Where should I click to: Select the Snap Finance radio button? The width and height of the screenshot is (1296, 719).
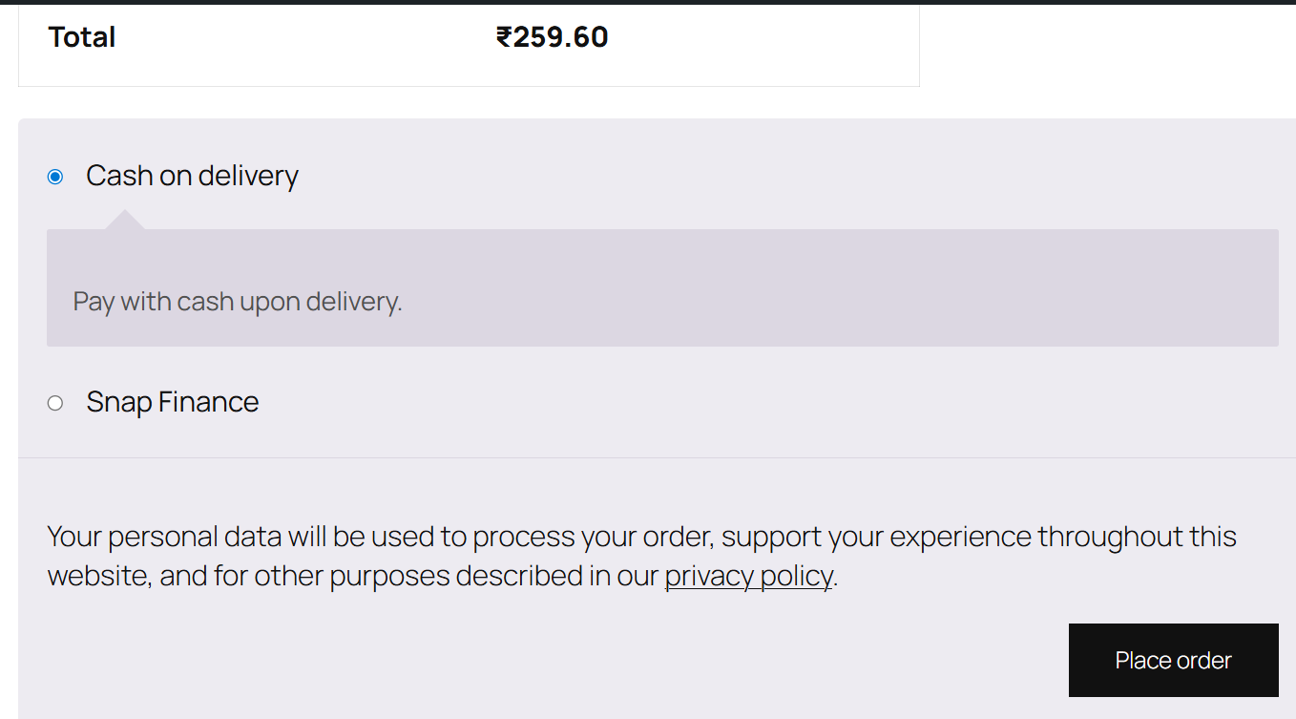tap(55, 403)
